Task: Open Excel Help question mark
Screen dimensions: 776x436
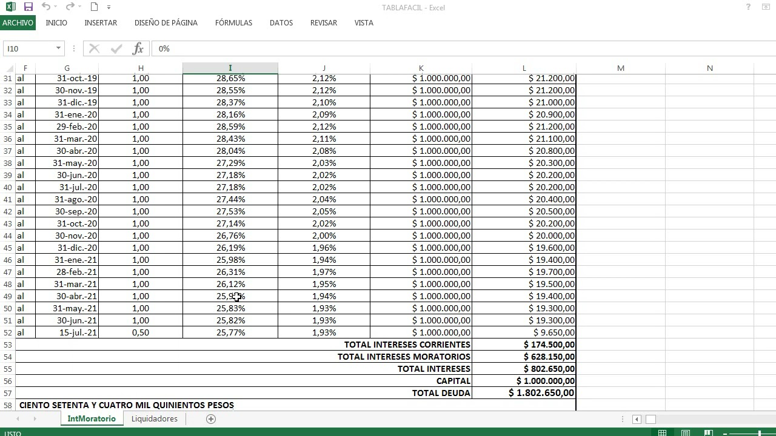Action: click(x=749, y=7)
